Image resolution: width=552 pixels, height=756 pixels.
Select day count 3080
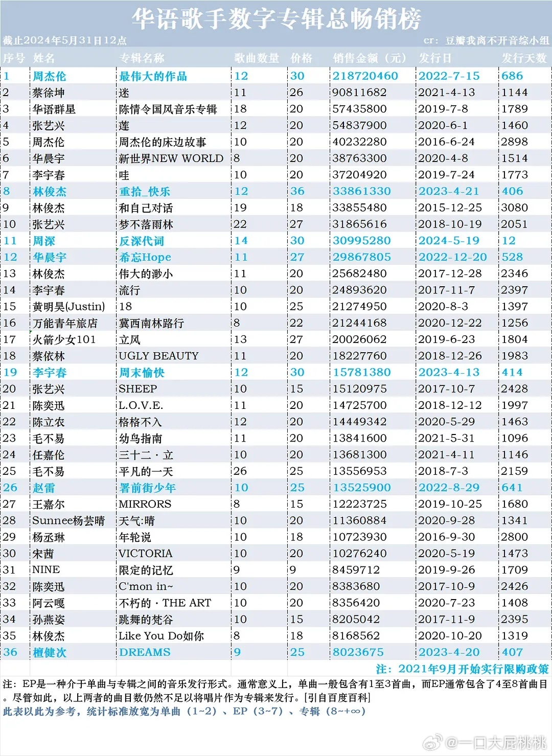(514, 208)
